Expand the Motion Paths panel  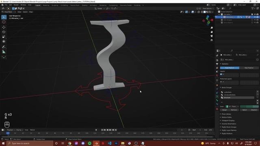[227, 117]
